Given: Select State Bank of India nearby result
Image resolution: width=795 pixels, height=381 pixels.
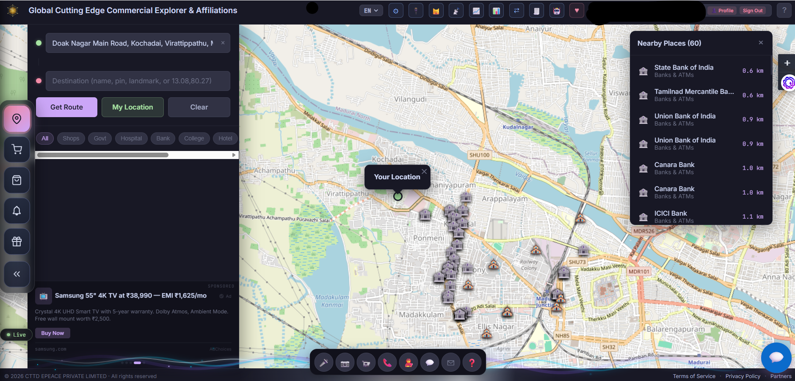Looking at the screenshot, I should point(701,71).
